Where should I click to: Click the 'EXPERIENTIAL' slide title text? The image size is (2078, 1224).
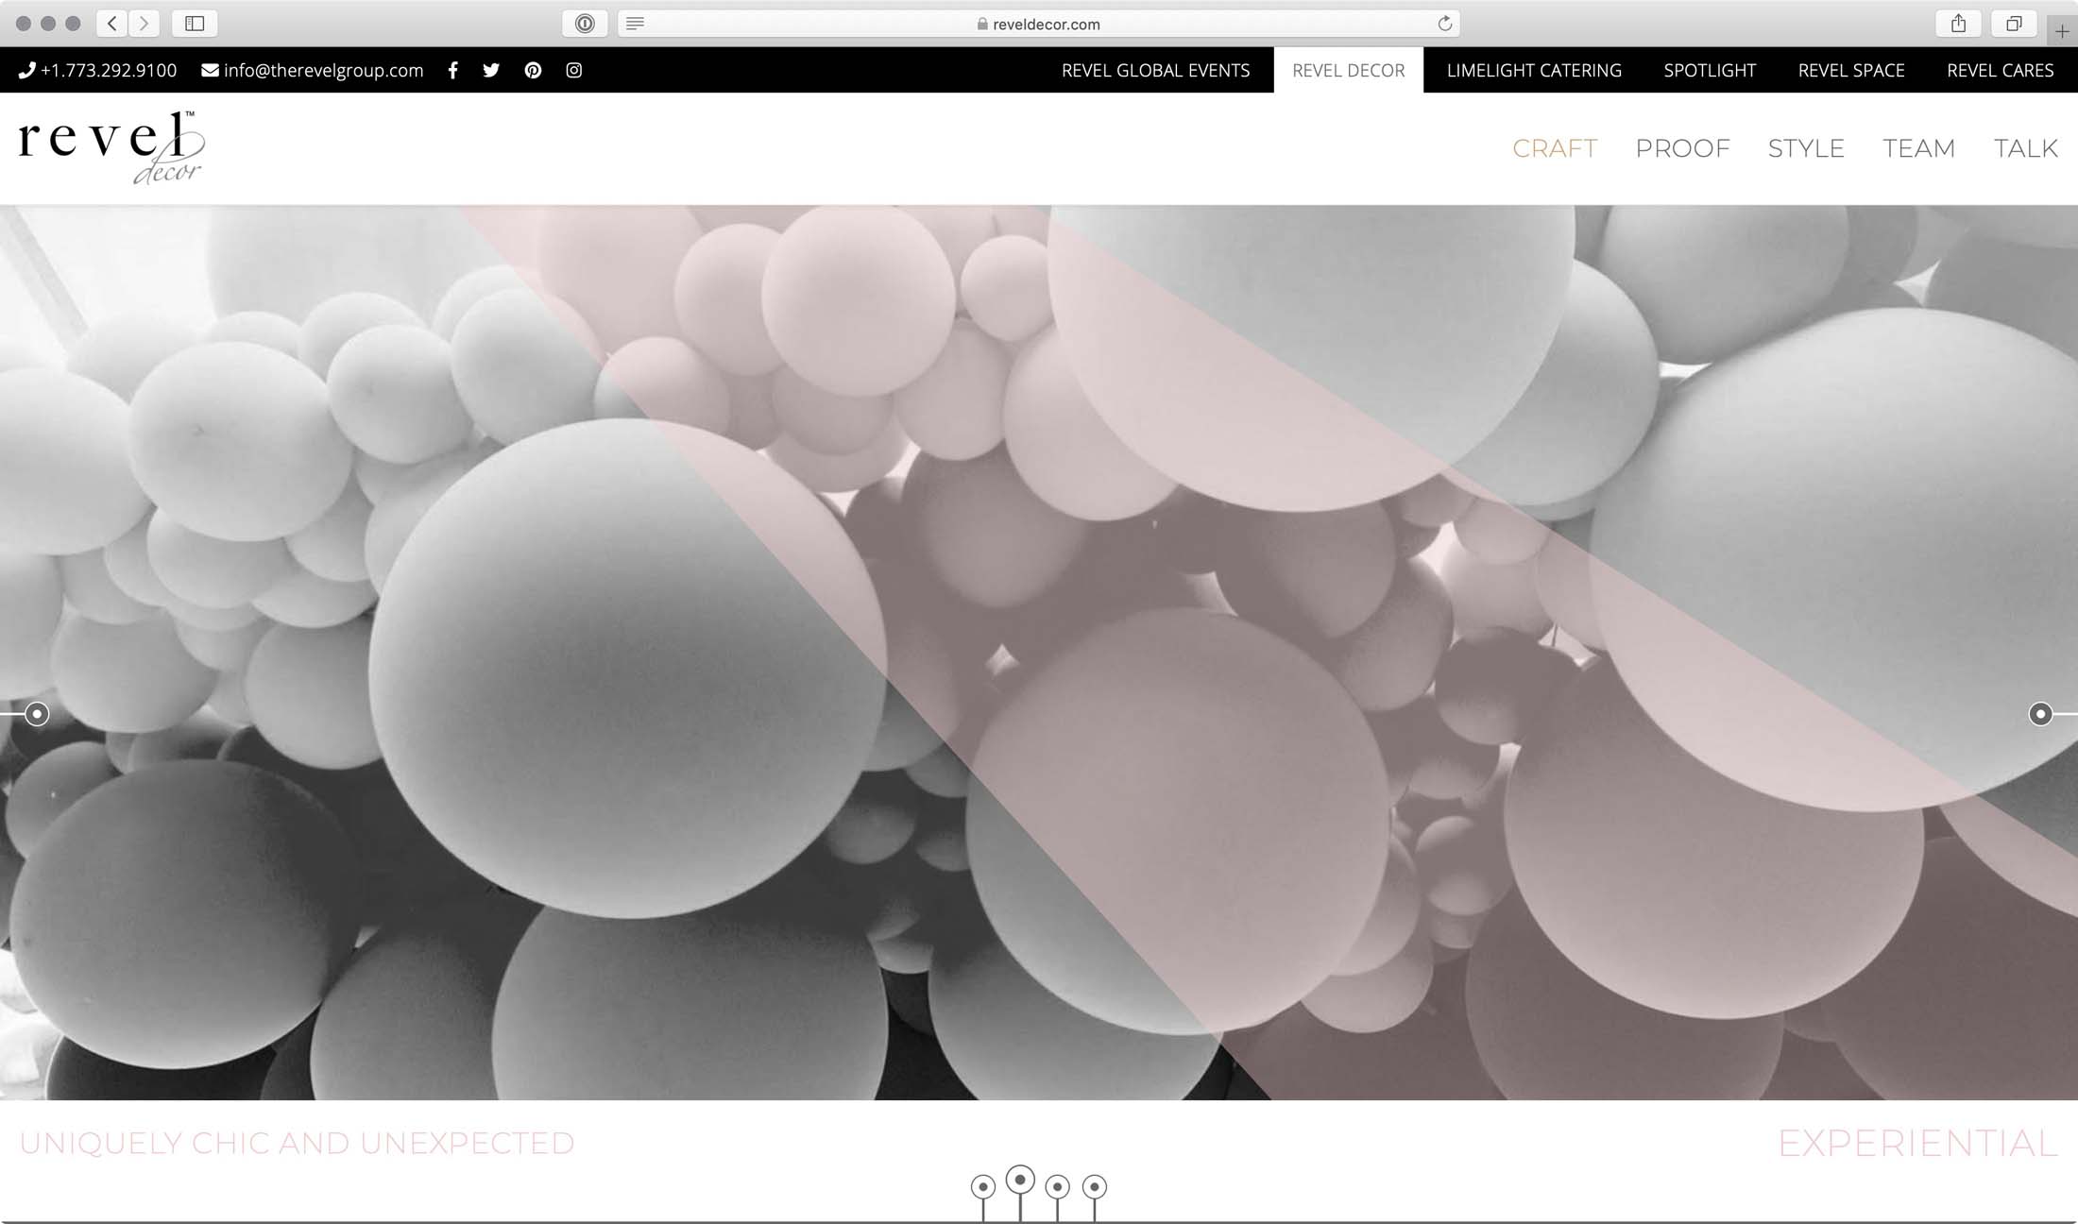(x=1917, y=1144)
